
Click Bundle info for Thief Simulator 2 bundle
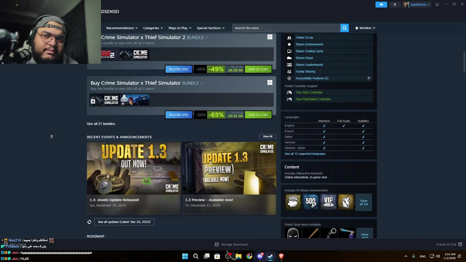point(178,69)
